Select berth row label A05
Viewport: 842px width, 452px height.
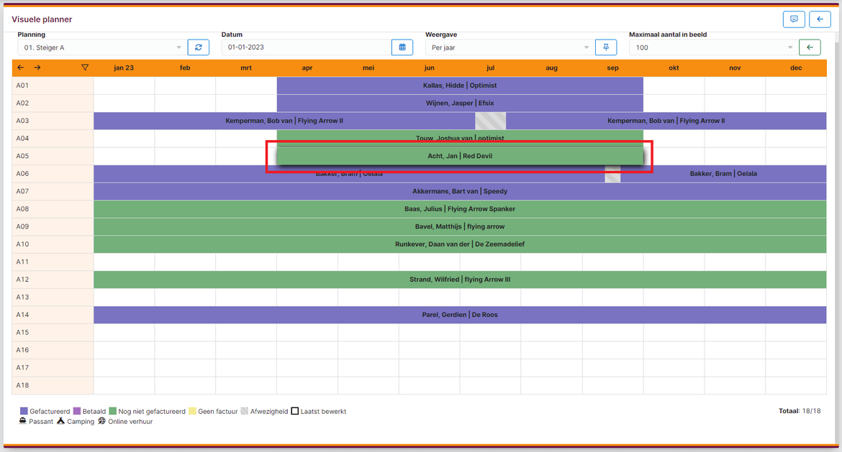click(53, 156)
